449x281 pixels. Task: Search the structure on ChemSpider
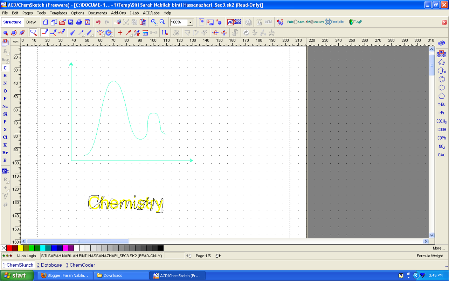click(x=335, y=21)
